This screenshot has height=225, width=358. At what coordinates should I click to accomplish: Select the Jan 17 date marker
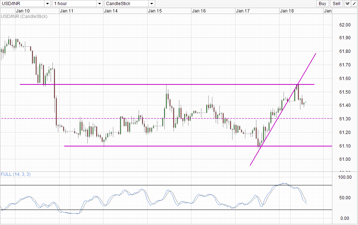click(243, 11)
